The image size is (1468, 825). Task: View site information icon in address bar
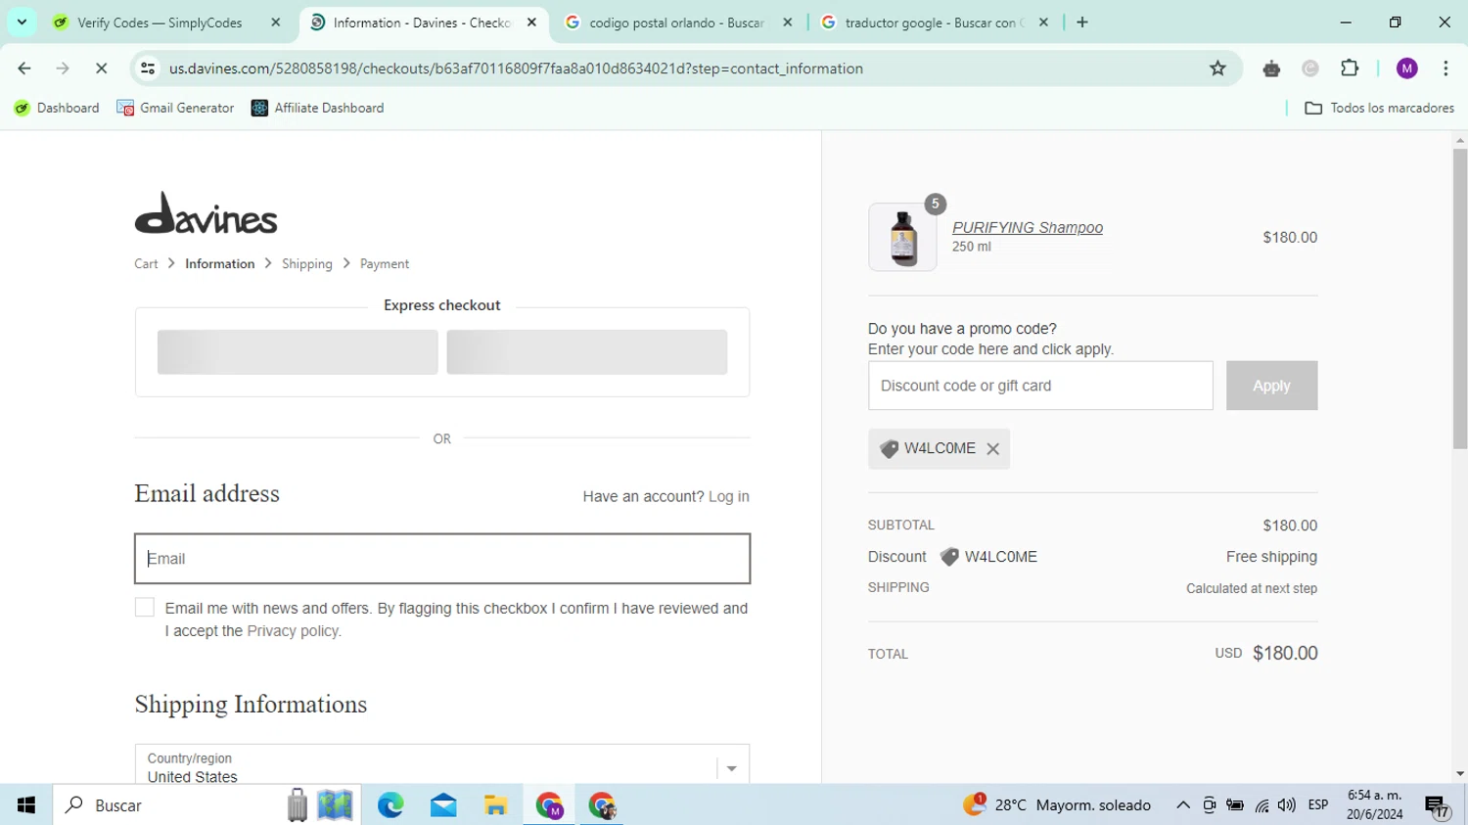148,69
